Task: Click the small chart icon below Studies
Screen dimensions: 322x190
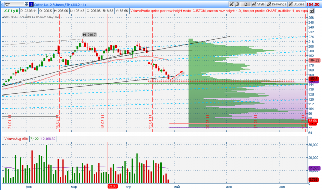Action: coord(312,11)
